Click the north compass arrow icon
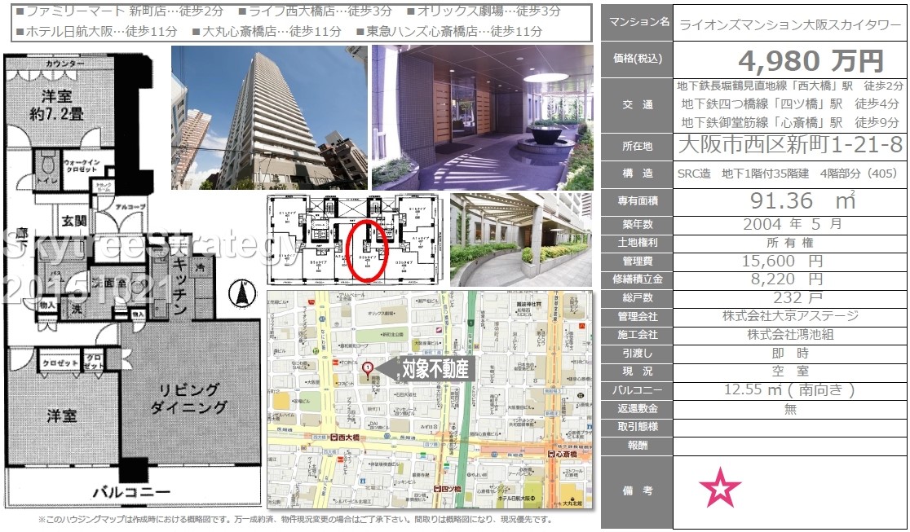 point(242,293)
